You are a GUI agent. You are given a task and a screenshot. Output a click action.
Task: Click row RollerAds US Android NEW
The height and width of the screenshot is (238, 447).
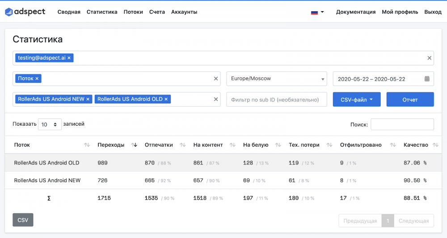point(223,180)
